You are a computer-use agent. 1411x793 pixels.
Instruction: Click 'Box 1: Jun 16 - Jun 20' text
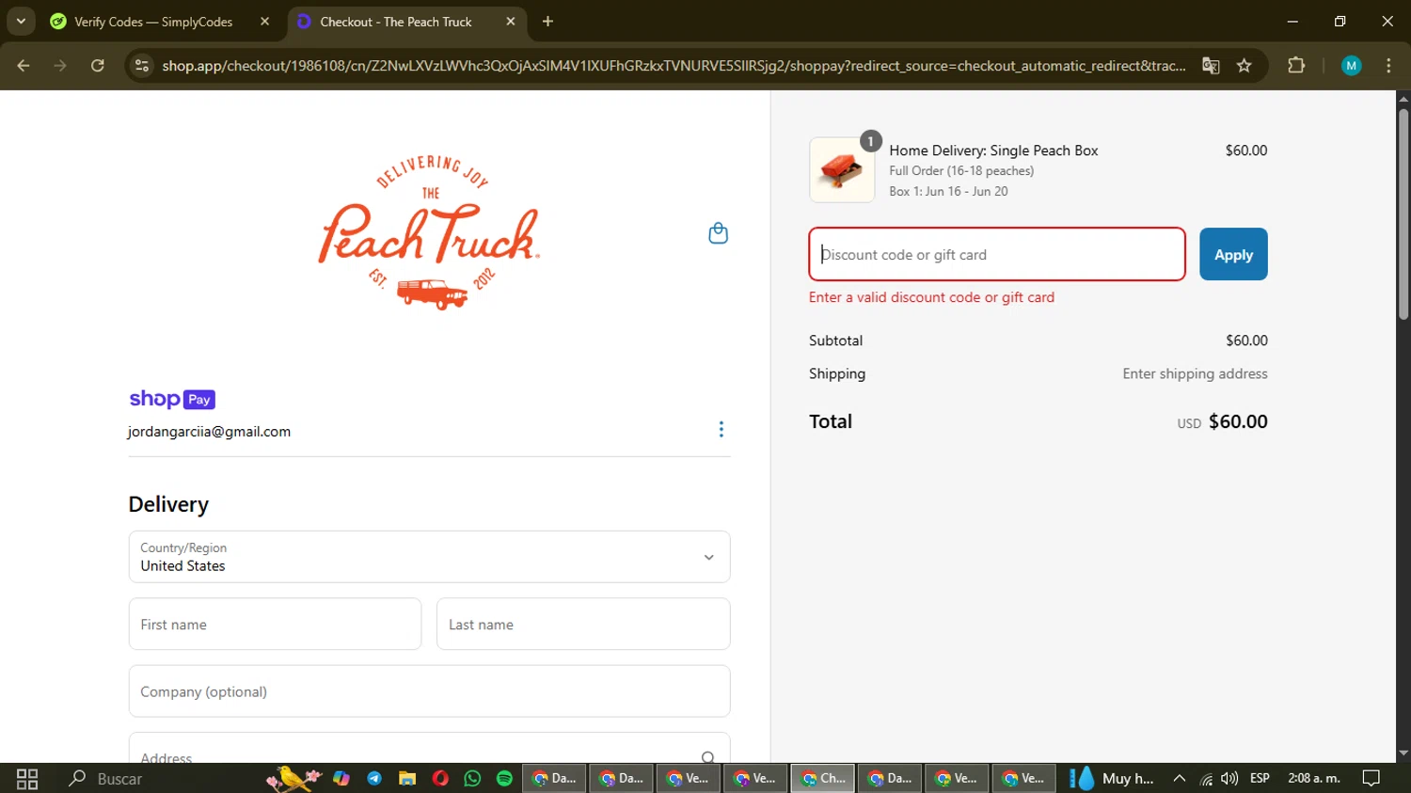pyautogui.click(x=948, y=191)
